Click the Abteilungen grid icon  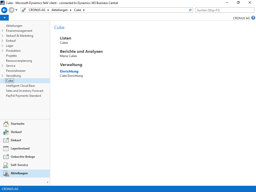pos(6,173)
